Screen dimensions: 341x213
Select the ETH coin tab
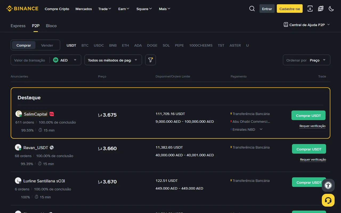coord(125,45)
